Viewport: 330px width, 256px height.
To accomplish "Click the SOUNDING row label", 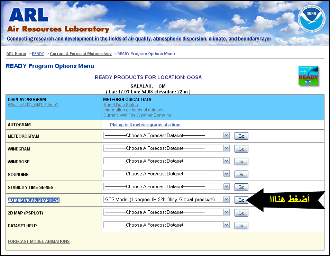I will 18,174.
